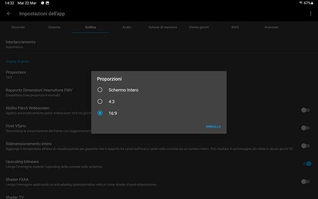Select the Schermo Intero radio option
318x199 pixels.
(x=100, y=90)
